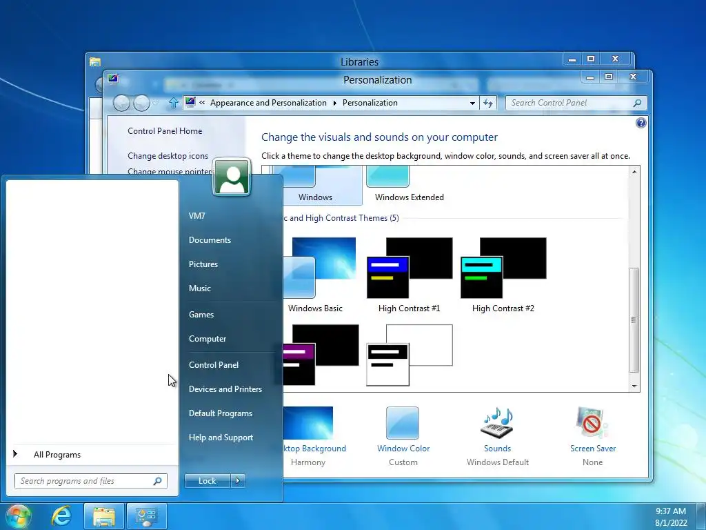Viewport: 706px width, 530px height.
Task: Click the address bar double chevron
Action: tap(202, 103)
